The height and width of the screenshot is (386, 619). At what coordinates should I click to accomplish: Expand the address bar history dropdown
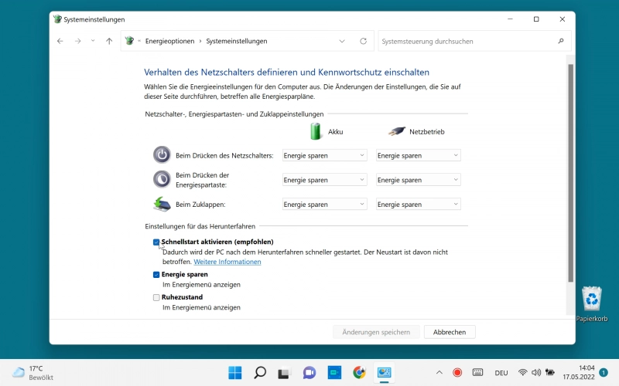(342, 41)
